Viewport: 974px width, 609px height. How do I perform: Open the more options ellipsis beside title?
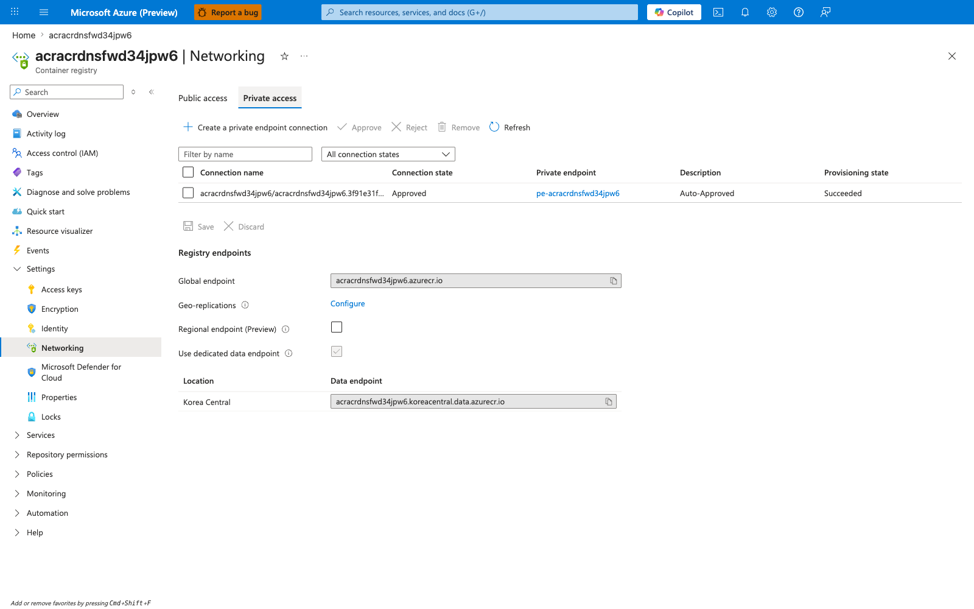point(304,56)
